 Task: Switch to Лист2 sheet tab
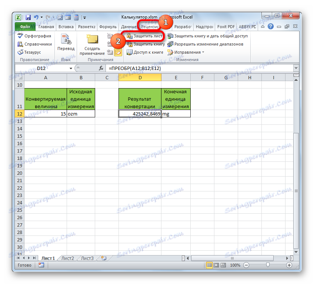click(68, 258)
